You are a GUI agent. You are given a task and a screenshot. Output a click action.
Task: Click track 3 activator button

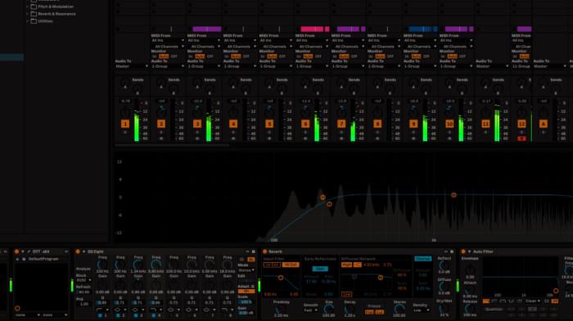coord(197,124)
